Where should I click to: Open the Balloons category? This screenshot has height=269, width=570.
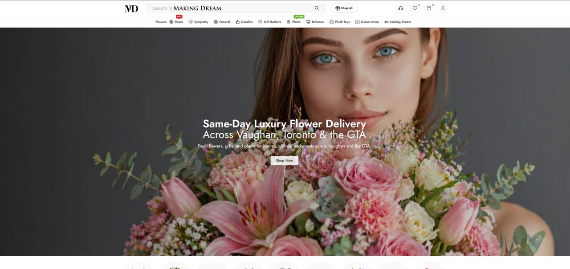tap(315, 22)
